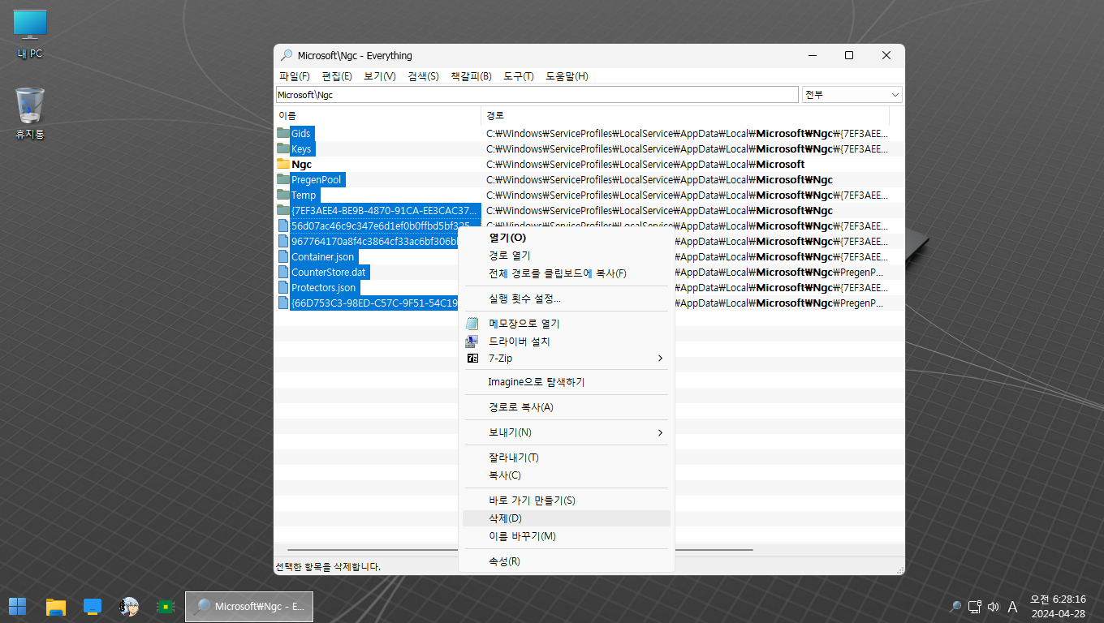Open the 편집(E) menu
Image resolution: width=1104 pixels, height=623 pixels.
[337, 76]
